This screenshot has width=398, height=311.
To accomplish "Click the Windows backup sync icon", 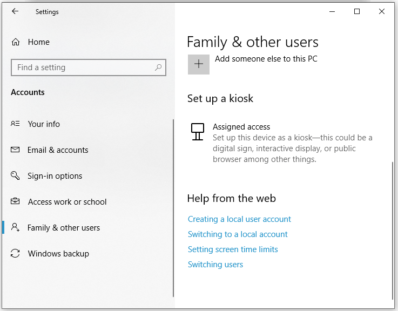I will pyautogui.click(x=15, y=253).
